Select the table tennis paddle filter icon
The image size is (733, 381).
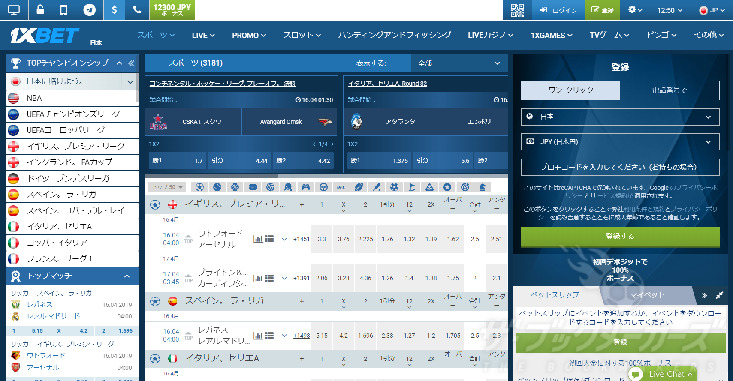288,187
